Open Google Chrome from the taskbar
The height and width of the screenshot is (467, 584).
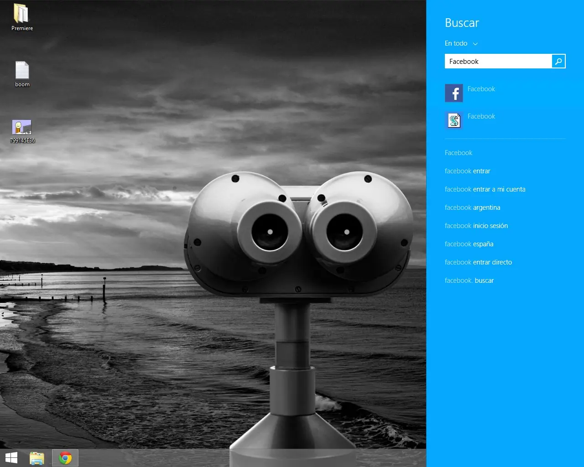pyautogui.click(x=65, y=458)
